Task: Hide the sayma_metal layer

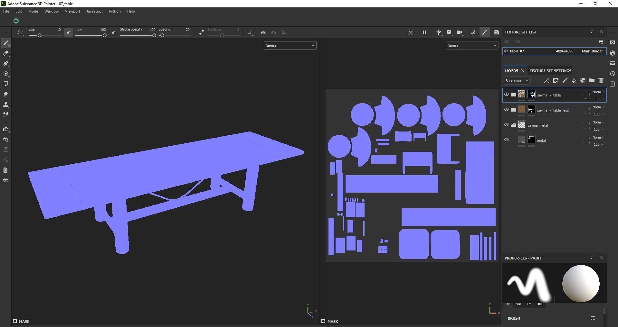Action: (x=507, y=125)
